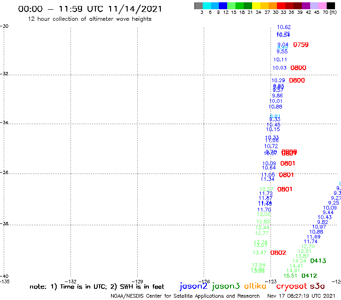The height and width of the screenshot is (300, 341).
Task: Click the -34 latitude axis label
Action: [4, 122]
